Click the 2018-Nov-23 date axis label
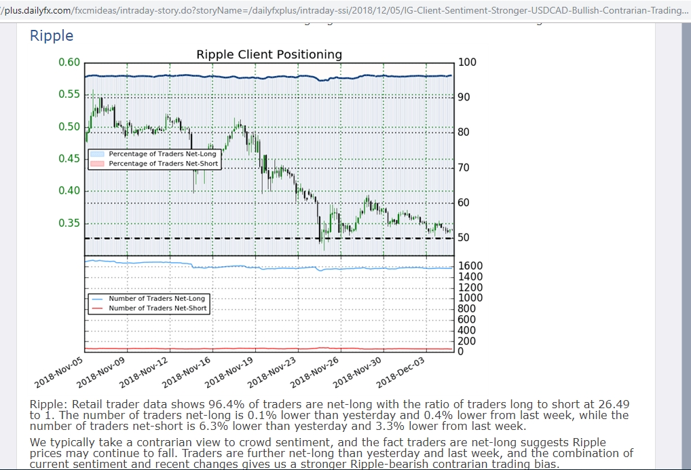 [272, 373]
